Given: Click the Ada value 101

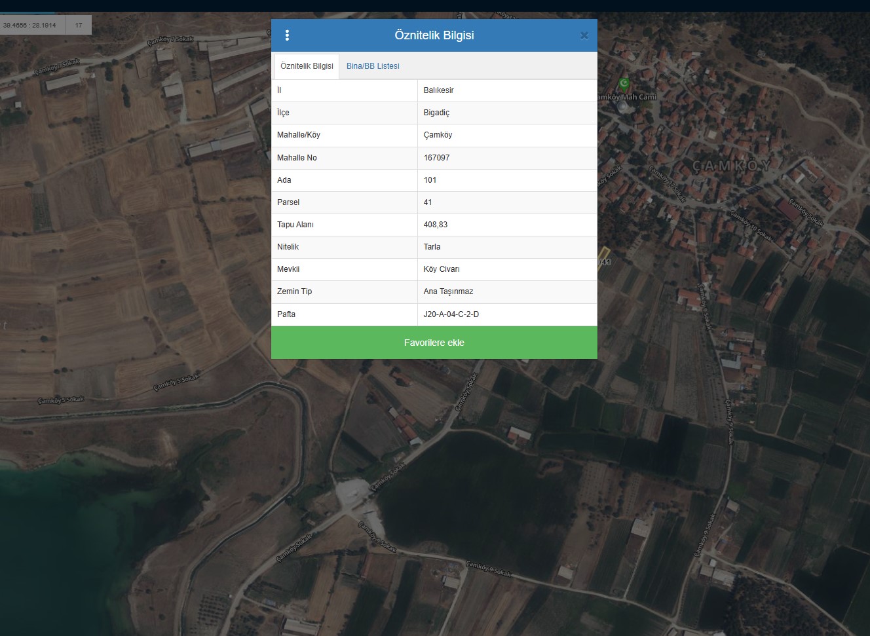Looking at the screenshot, I should (430, 180).
